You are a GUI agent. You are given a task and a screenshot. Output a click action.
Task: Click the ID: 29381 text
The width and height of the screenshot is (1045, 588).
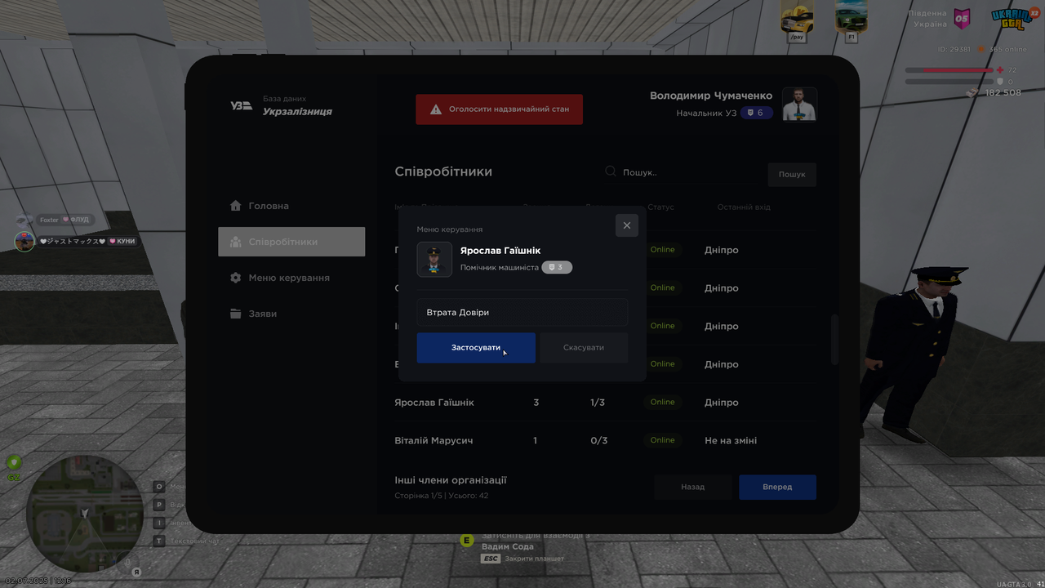click(954, 49)
